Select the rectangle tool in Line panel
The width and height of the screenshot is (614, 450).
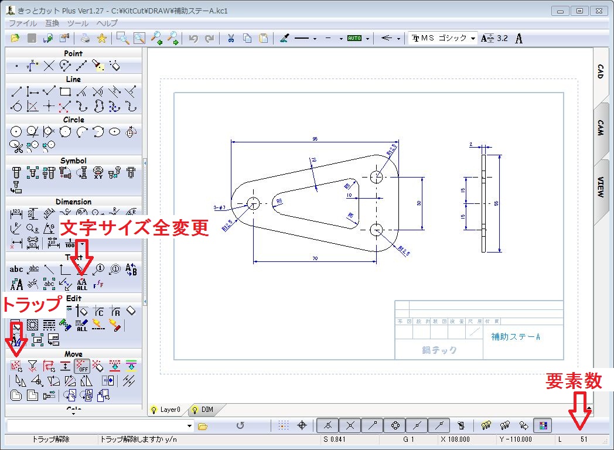[65, 92]
